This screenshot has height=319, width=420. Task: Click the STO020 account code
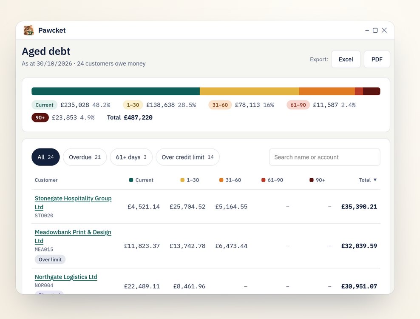44,216
